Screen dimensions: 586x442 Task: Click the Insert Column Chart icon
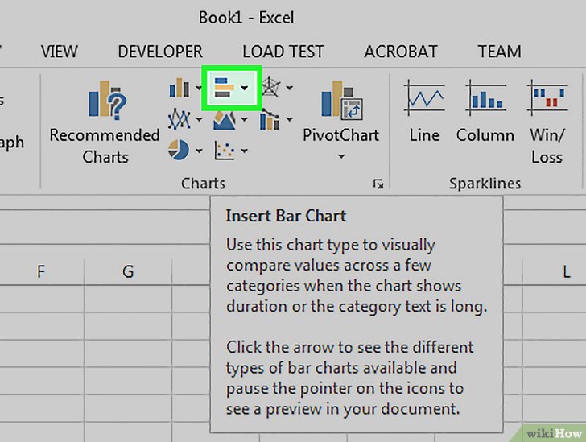tap(180, 88)
